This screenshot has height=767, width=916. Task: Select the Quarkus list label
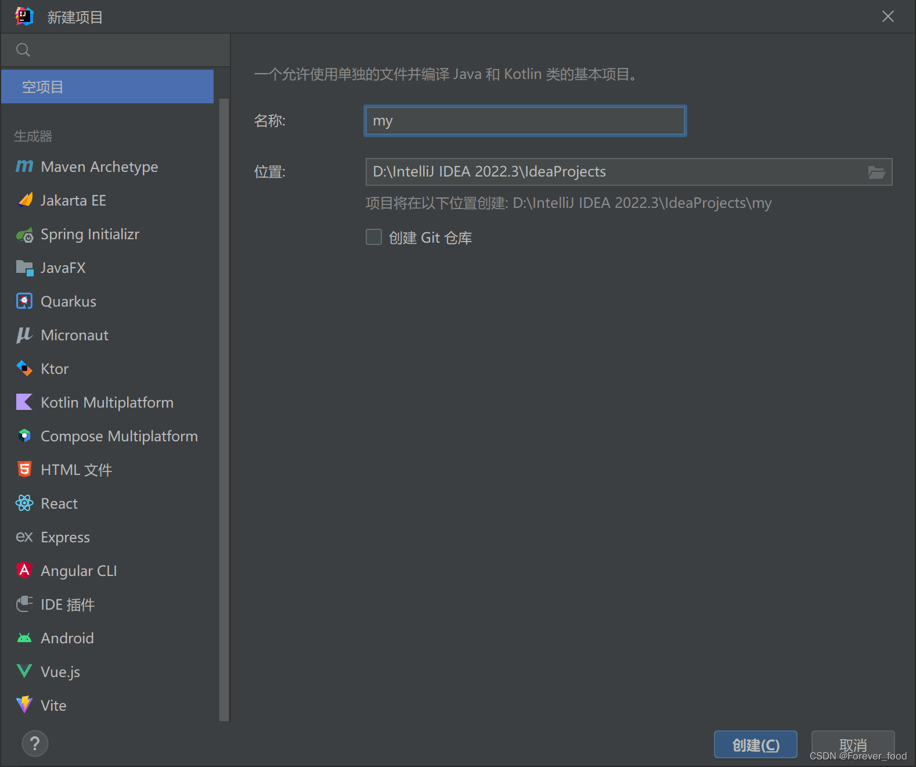68,301
